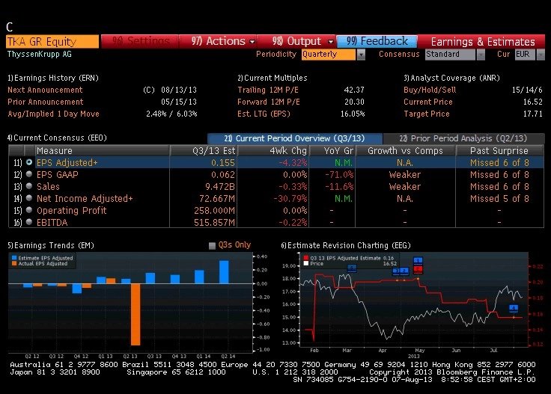
Task: Click the blue Estimate EPS Adjusted legend swatch
Action: (x=14, y=258)
